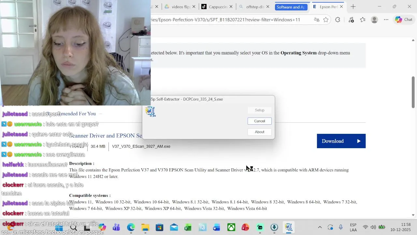Open the Mail app from the taskbar
Image resolution: width=417 pixels, height=235 pixels.
point(174,227)
